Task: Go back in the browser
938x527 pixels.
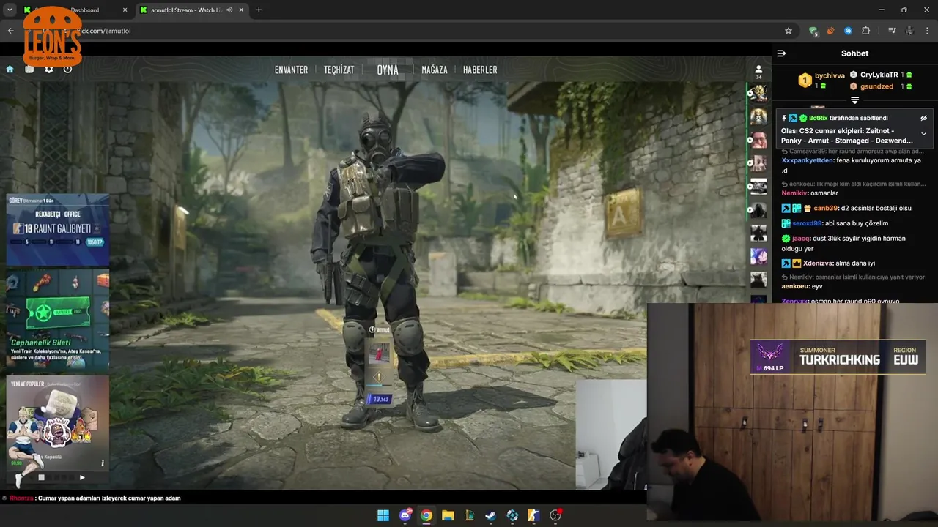Action: pyautogui.click(x=10, y=31)
